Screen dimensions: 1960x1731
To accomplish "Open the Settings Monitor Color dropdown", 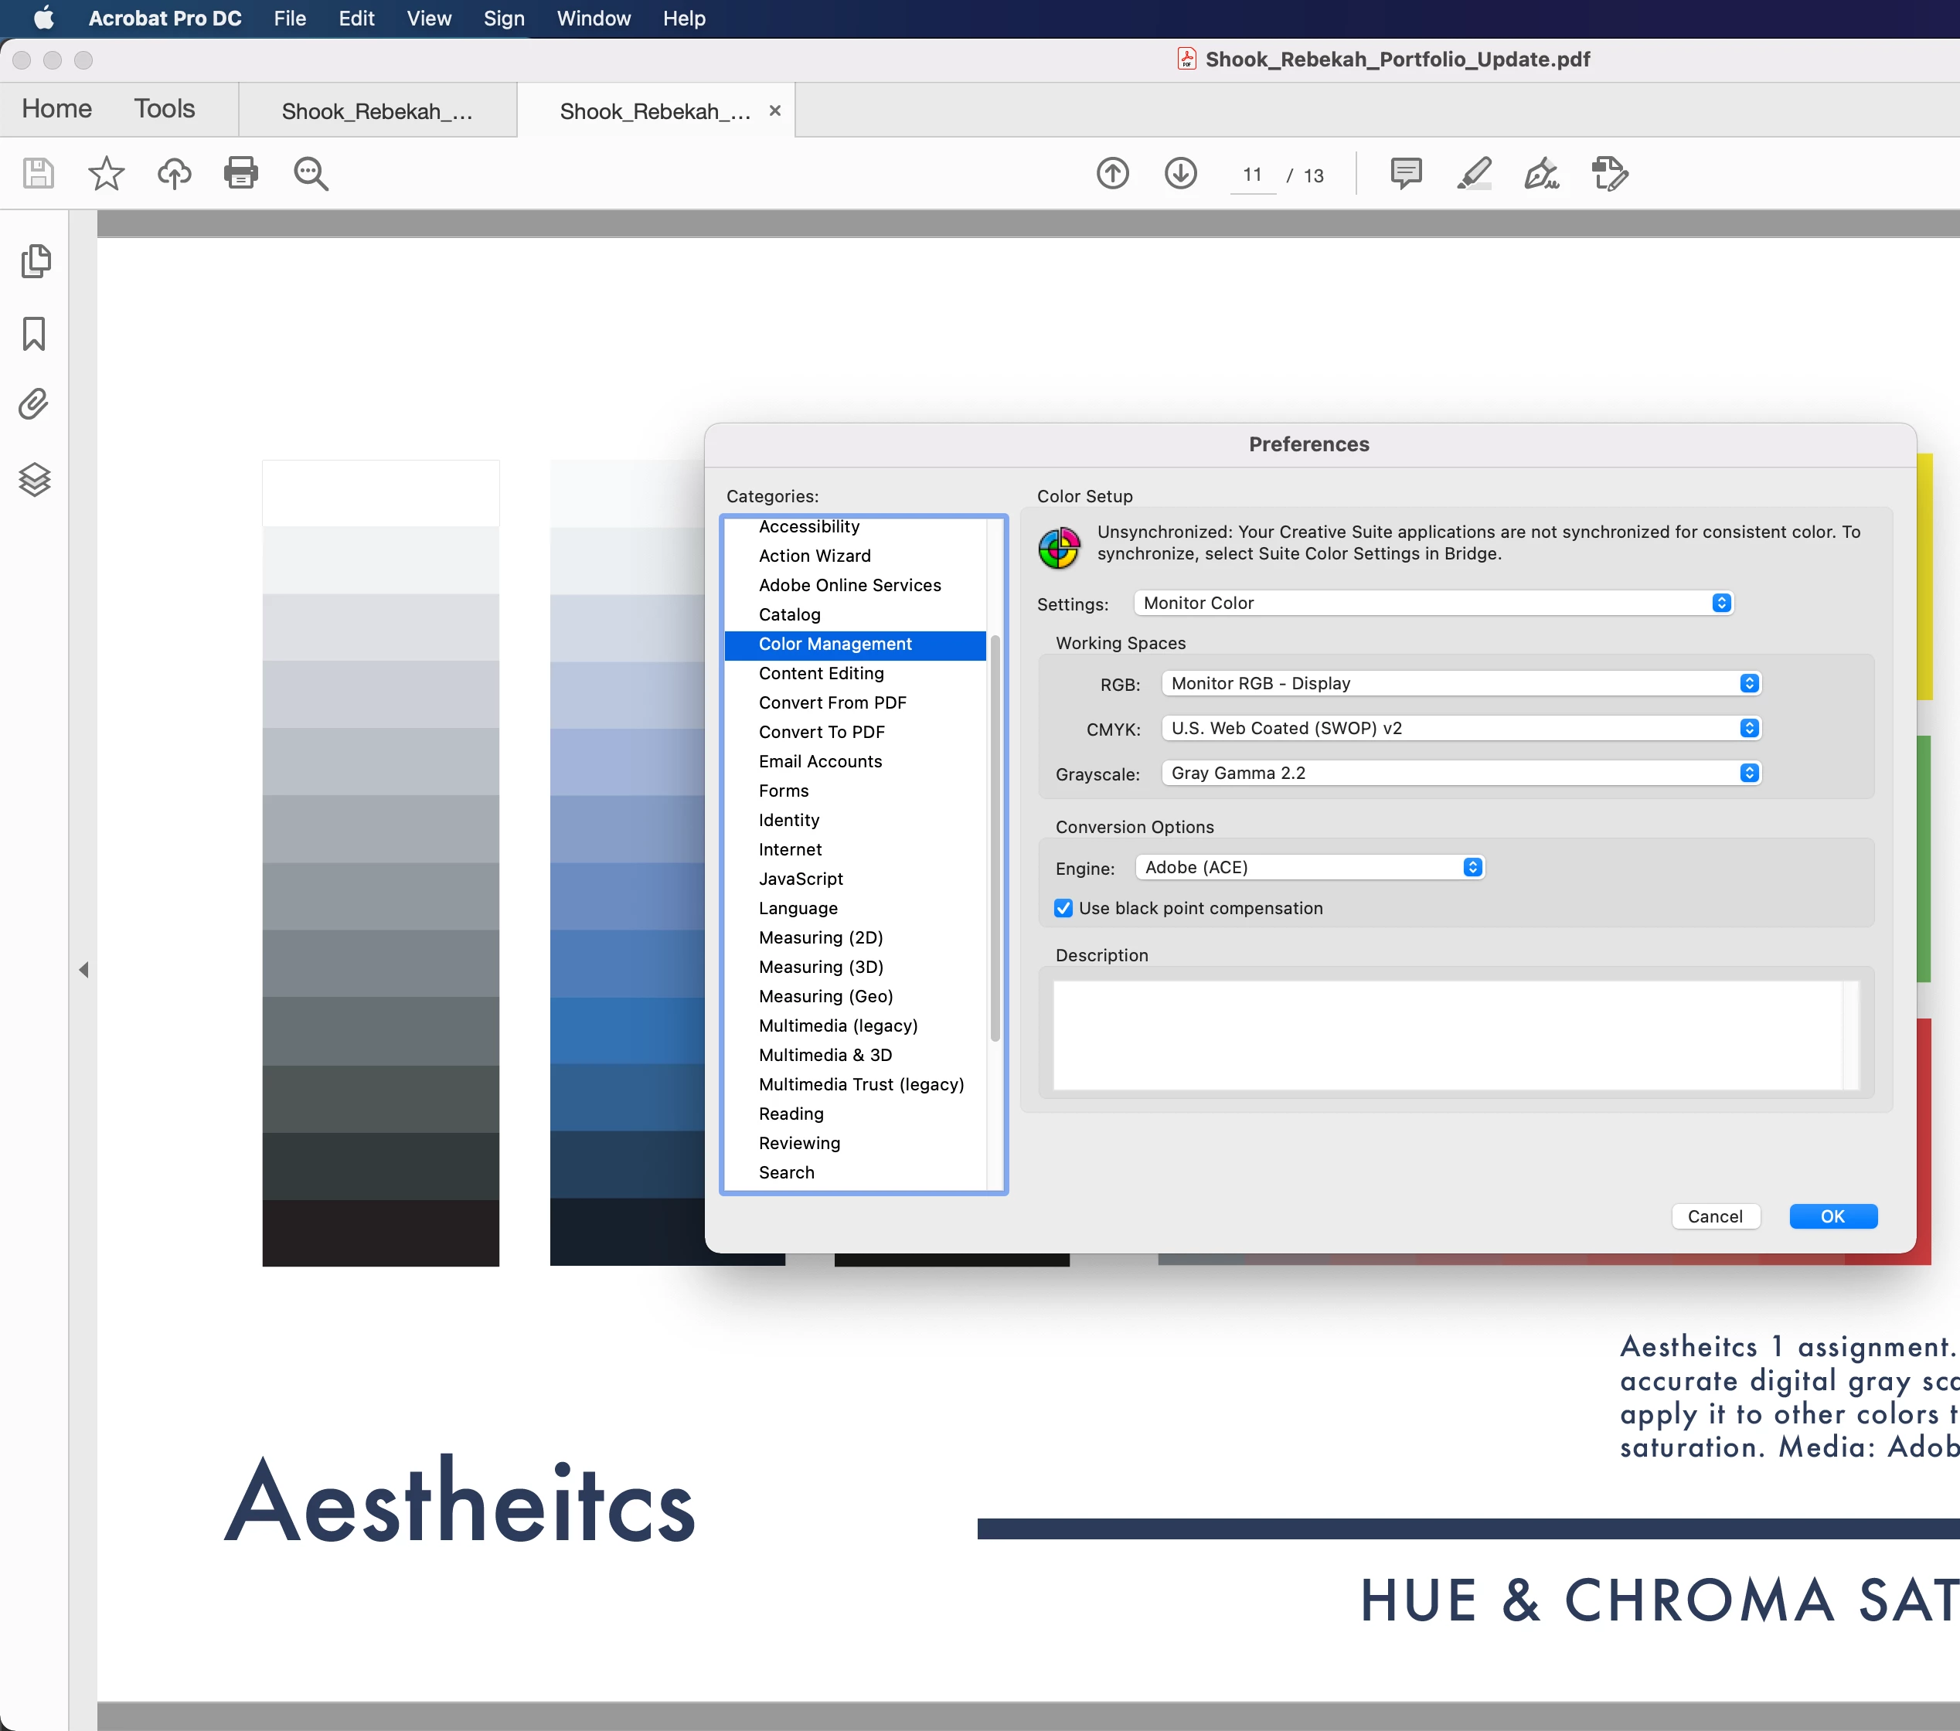I will coord(1433,604).
